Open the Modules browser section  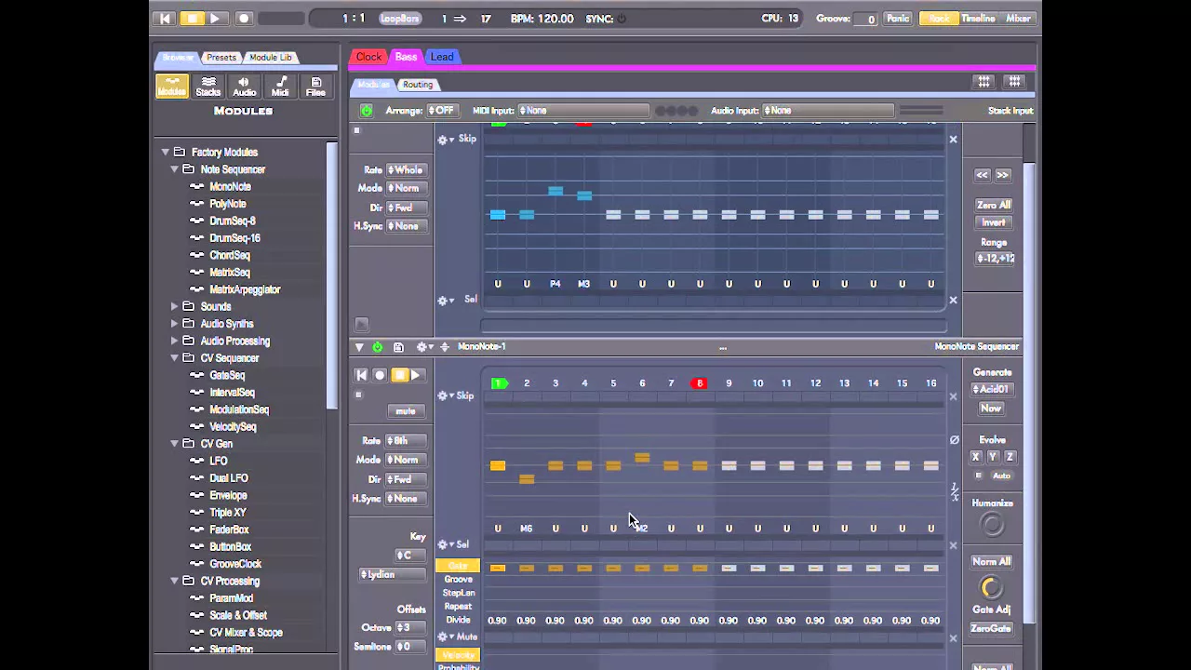point(172,87)
